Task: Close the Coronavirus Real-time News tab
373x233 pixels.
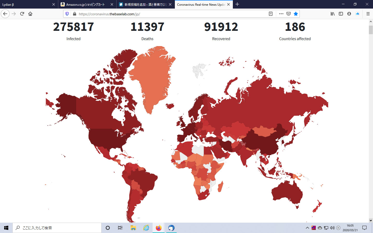Action: pos(228,4)
